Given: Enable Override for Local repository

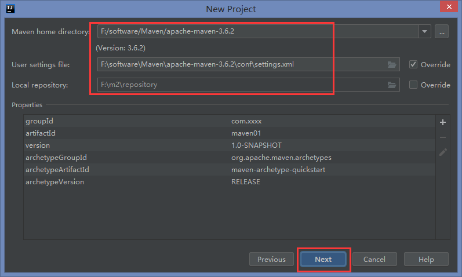Looking at the screenshot, I should (x=413, y=85).
